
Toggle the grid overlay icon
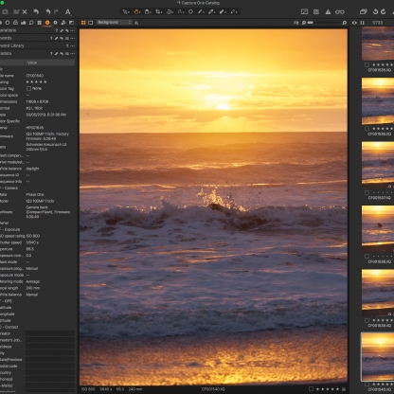(x=316, y=12)
